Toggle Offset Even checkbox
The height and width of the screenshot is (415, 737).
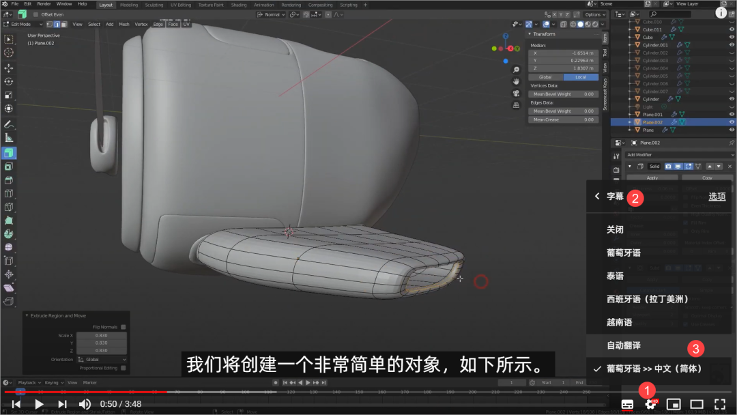click(35, 14)
